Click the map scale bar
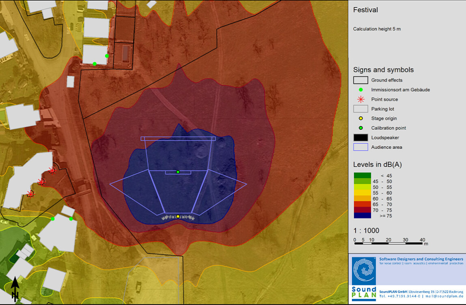This screenshot has height=305, width=466. (x=389, y=244)
